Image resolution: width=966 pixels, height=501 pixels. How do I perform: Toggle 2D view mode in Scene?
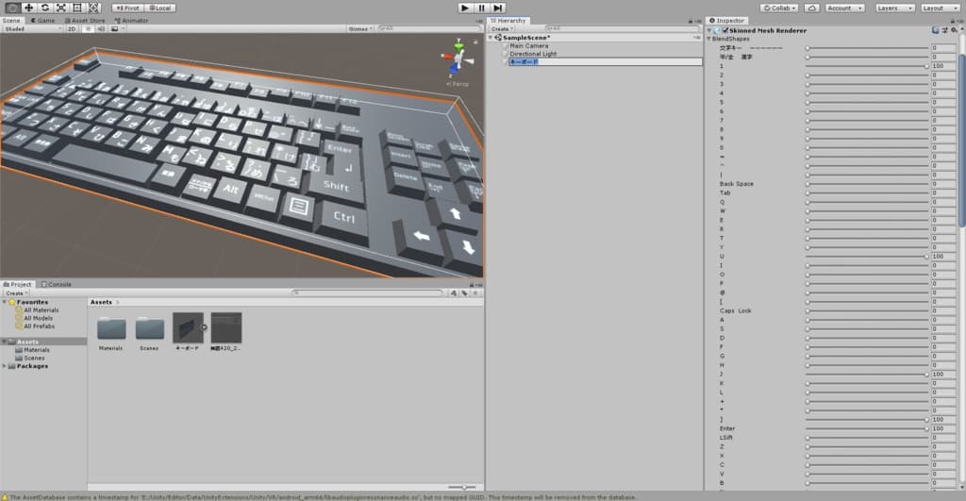pos(72,29)
